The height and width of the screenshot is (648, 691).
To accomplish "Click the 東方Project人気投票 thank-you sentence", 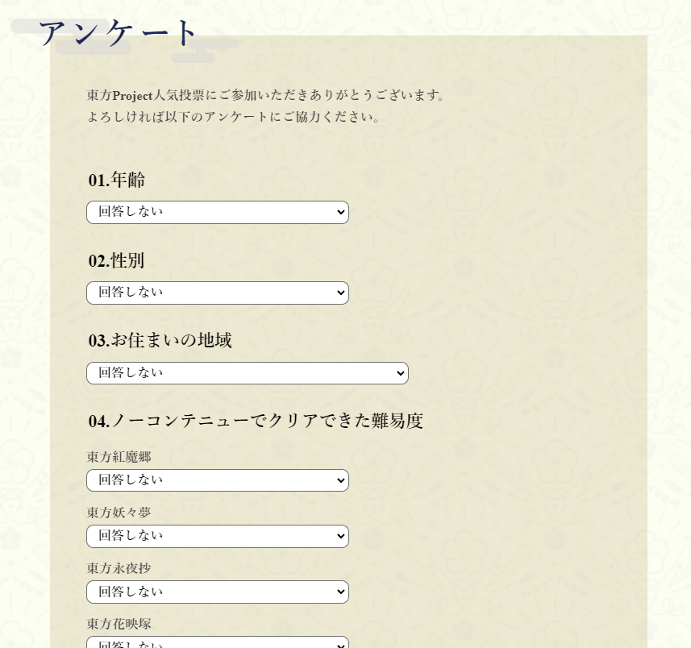I will click(x=266, y=95).
